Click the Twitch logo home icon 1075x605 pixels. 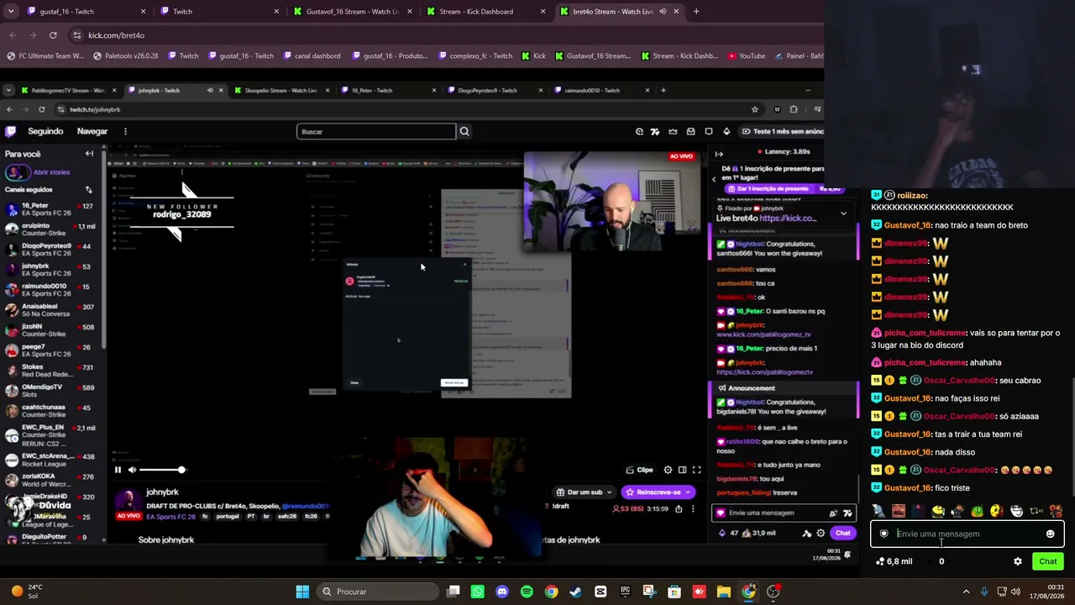[11, 131]
